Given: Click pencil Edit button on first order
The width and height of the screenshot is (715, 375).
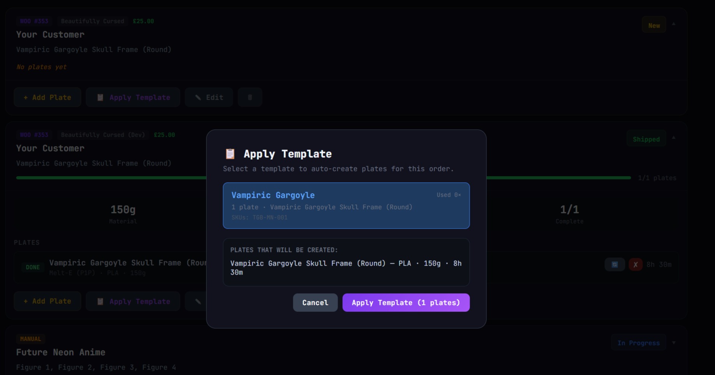Looking at the screenshot, I should tap(209, 97).
